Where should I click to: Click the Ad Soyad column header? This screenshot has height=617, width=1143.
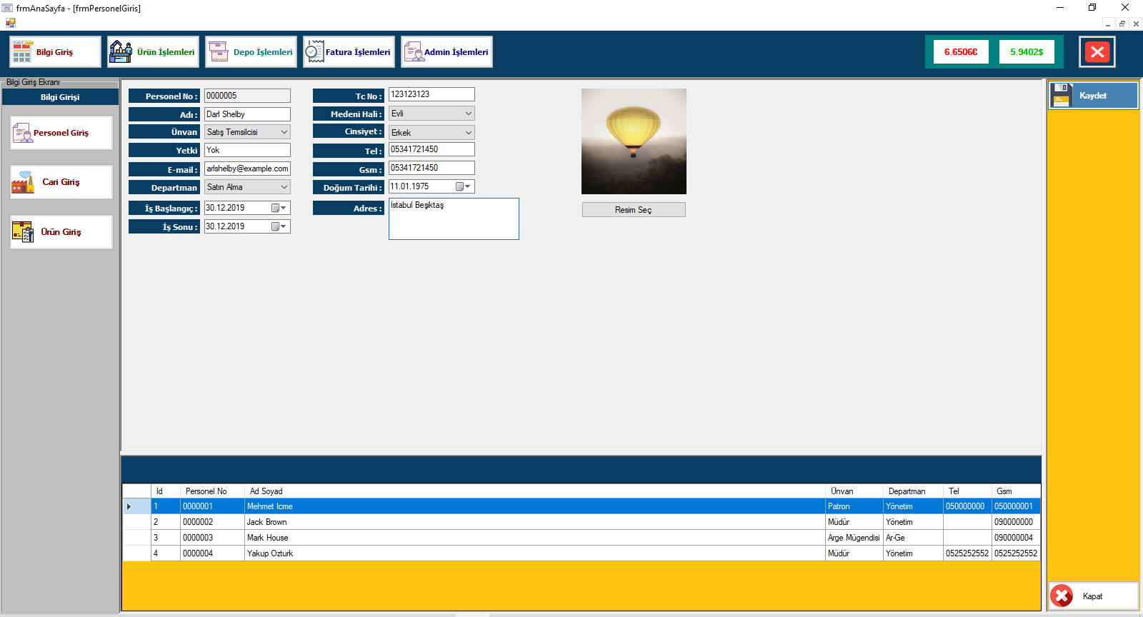[x=534, y=491]
